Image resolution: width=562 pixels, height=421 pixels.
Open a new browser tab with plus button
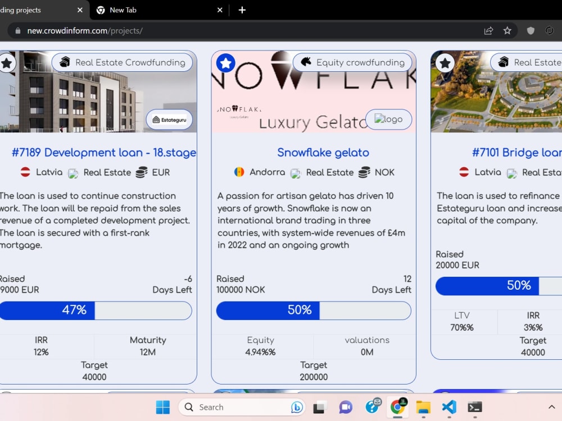click(x=242, y=10)
